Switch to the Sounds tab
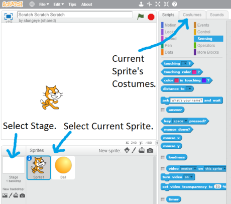231x204 pixels. 217,15
